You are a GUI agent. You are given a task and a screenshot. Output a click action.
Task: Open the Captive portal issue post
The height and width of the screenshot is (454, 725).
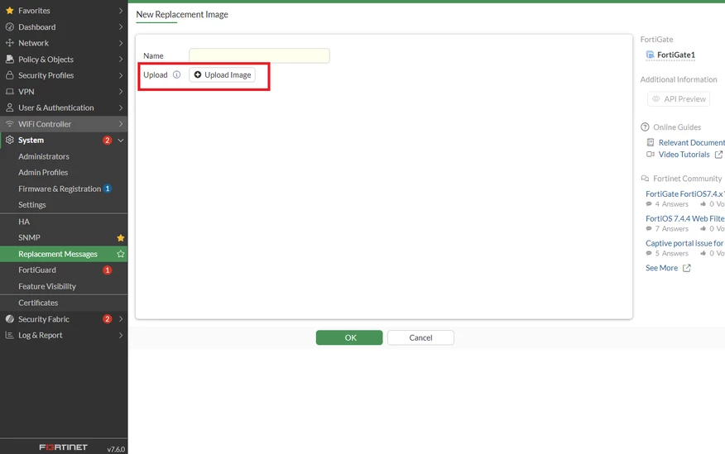(685, 243)
